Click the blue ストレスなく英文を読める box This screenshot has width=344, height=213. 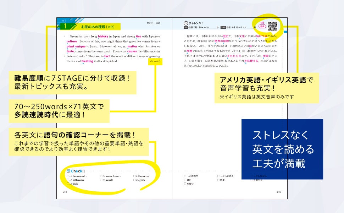[282, 149]
